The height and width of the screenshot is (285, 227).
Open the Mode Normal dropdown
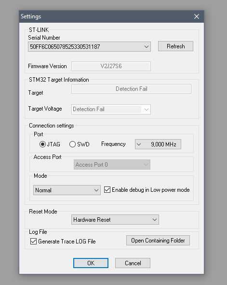tap(67, 190)
